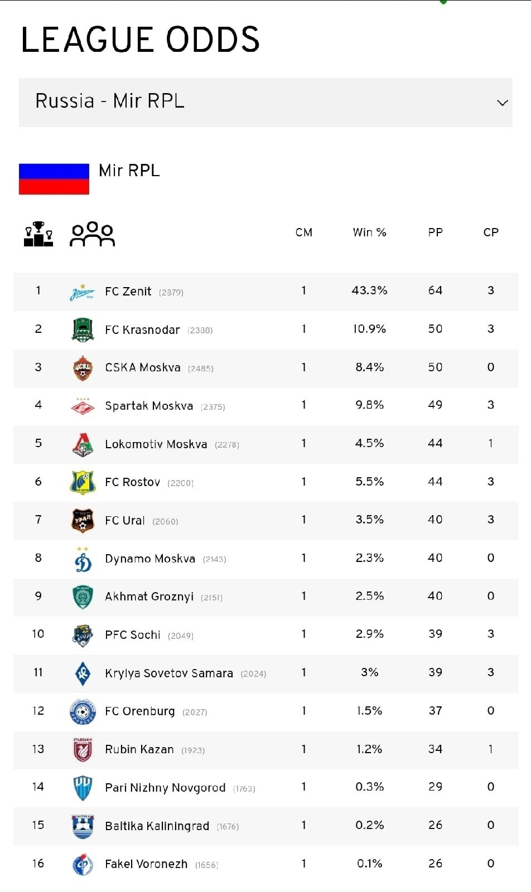Click the FC Rostov club badge
This screenshot has width=531, height=892.
click(83, 482)
